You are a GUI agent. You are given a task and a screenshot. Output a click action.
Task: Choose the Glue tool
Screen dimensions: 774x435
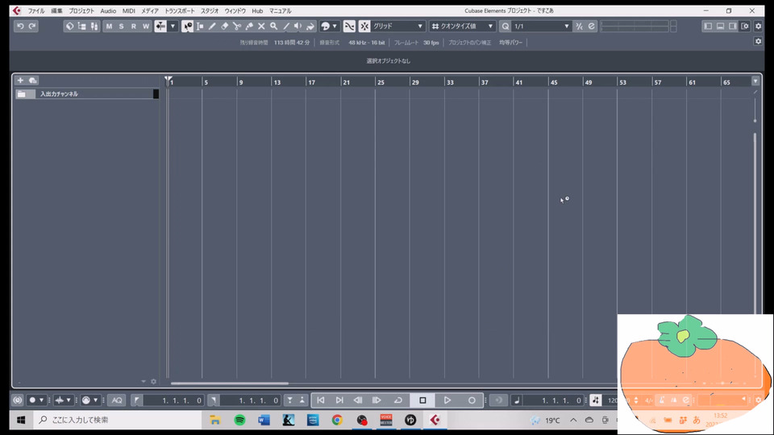(249, 26)
